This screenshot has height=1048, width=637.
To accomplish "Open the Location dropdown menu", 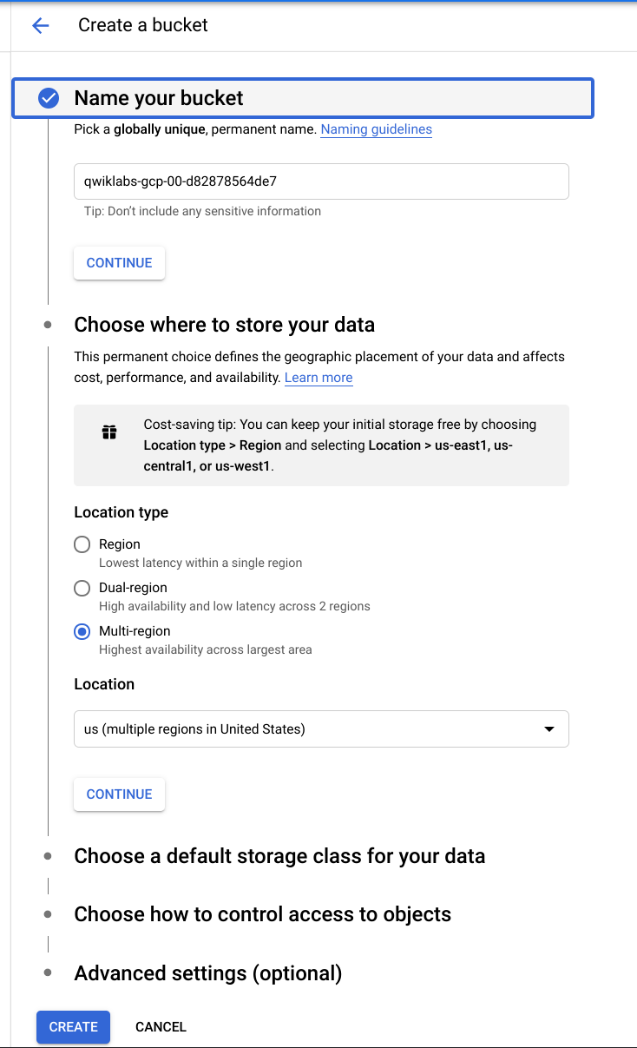I will (320, 729).
